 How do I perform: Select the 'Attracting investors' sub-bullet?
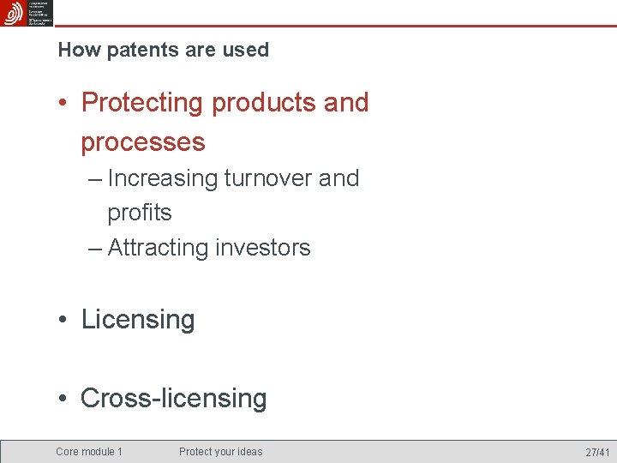208,248
